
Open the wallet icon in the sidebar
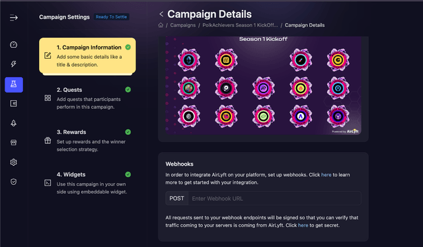click(13, 104)
